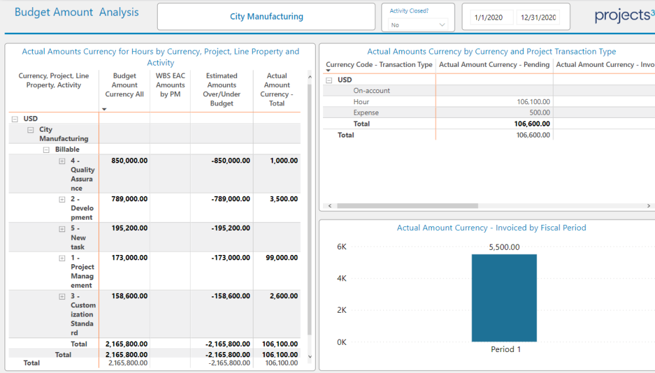Expand the 2 - Development activity row

point(62,199)
